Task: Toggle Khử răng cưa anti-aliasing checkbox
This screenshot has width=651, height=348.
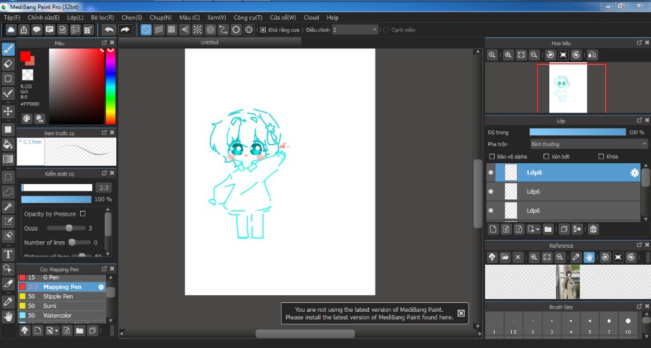Action: tap(263, 30)
